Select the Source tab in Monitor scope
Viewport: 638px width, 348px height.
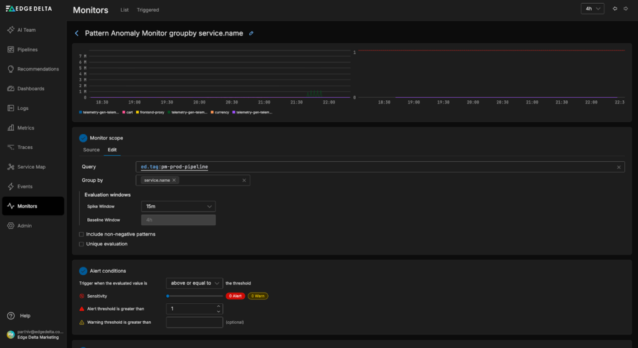click(91, 149)
